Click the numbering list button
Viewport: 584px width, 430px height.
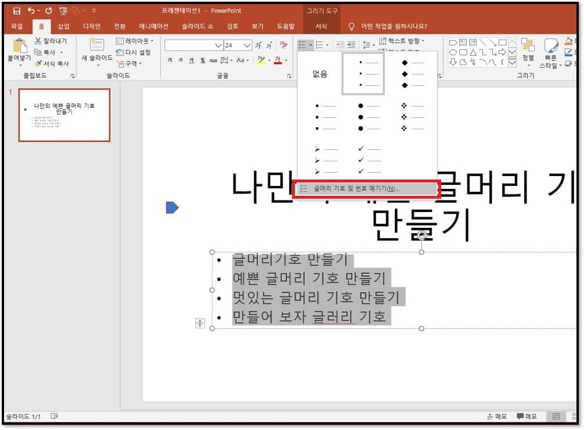point(319,45)
